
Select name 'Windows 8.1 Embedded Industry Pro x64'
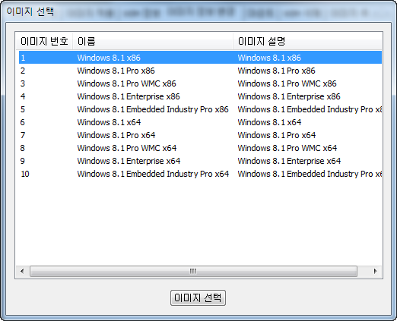click(x=153, y=174)
